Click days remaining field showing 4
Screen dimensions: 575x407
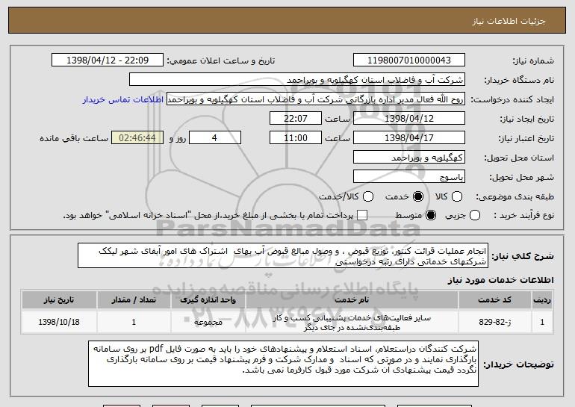[x=215, y=138]
